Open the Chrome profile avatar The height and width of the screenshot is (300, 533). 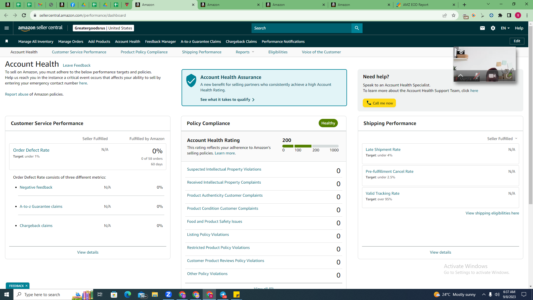[x=518, y=15]
